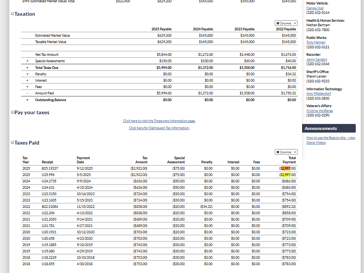Open the How to use Beacon demo videos link

[x=330, y=140]
